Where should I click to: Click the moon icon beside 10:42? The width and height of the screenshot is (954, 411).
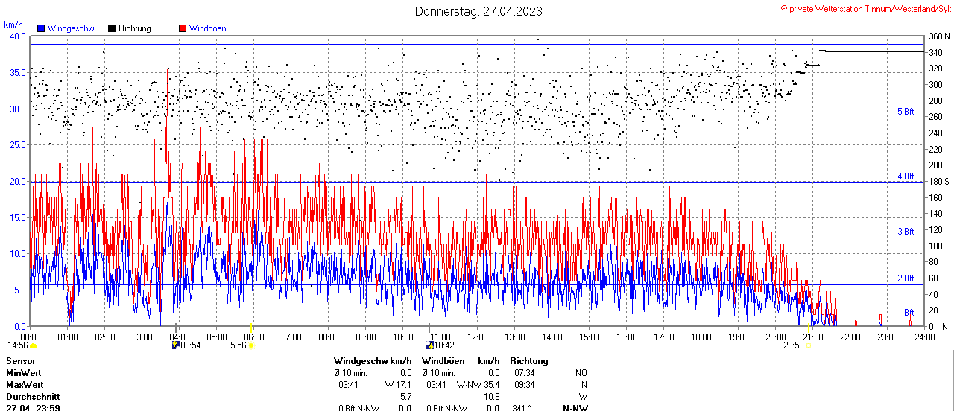(429, 345)
